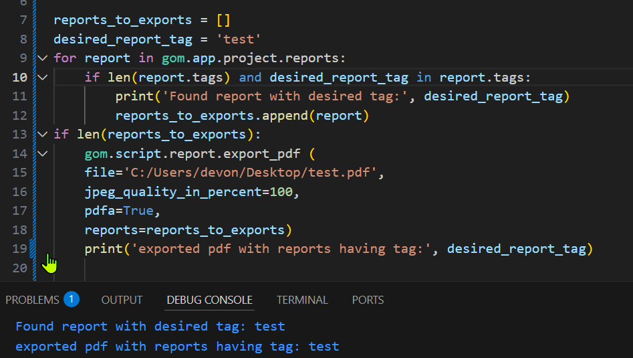The height and width of the screenshot is (358, 633).
Task: Collapse the if len(reports_to_exports) block chevron
Action: click(x=43, y=135)
